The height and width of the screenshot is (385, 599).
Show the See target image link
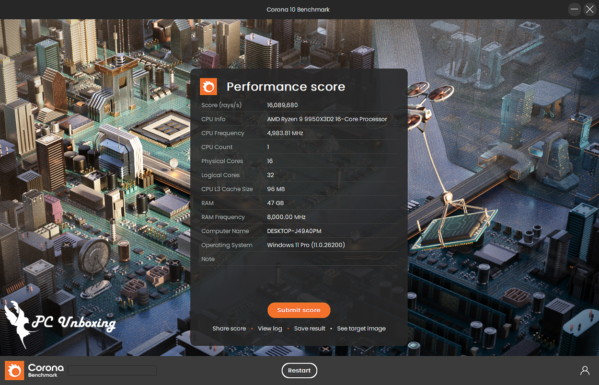(361, 328)
